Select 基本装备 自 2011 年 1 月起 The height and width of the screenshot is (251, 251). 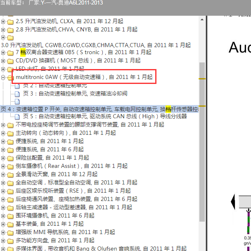pos(50,224)
